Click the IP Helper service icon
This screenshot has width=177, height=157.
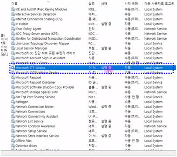point(13,24)
